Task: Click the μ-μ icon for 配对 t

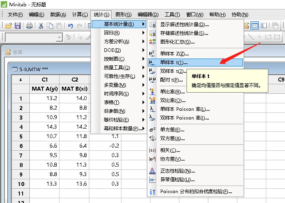Action: pos(152,80)
